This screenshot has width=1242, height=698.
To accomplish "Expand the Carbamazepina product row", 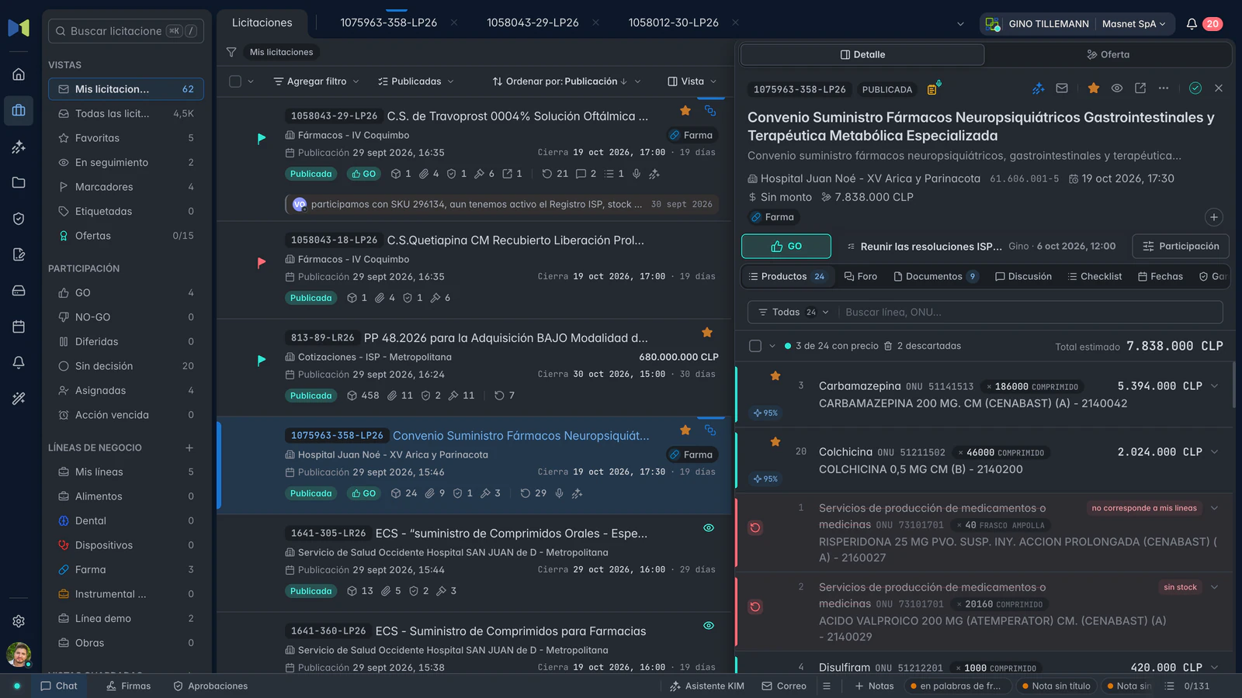I will (1215, 386).
